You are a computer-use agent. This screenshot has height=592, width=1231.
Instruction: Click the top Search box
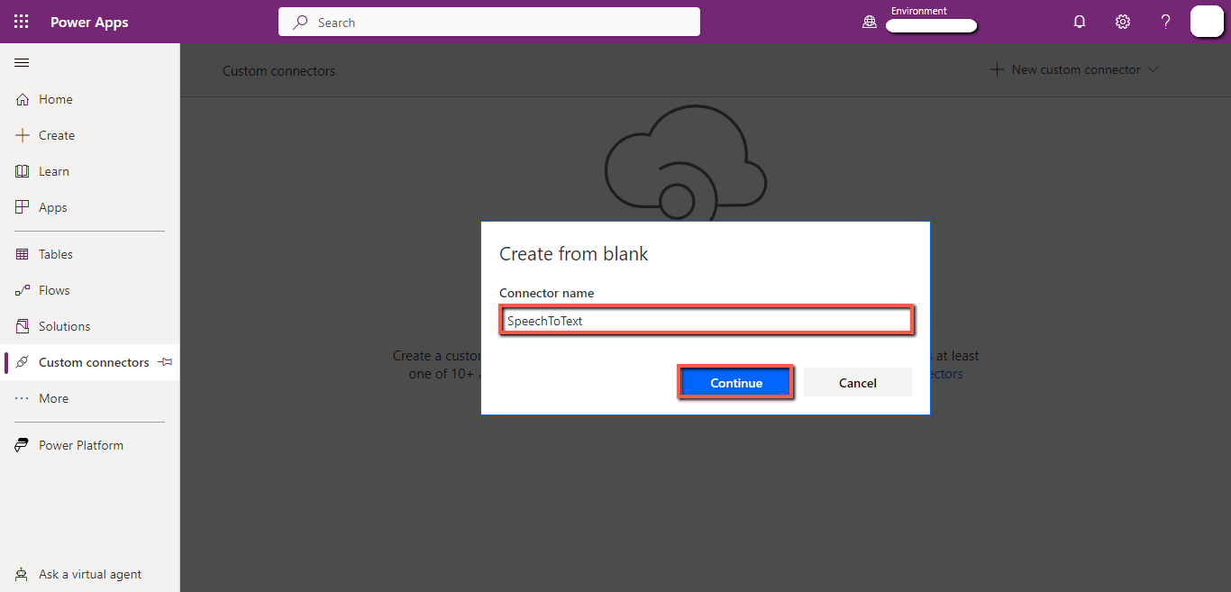tap(489, 22)
